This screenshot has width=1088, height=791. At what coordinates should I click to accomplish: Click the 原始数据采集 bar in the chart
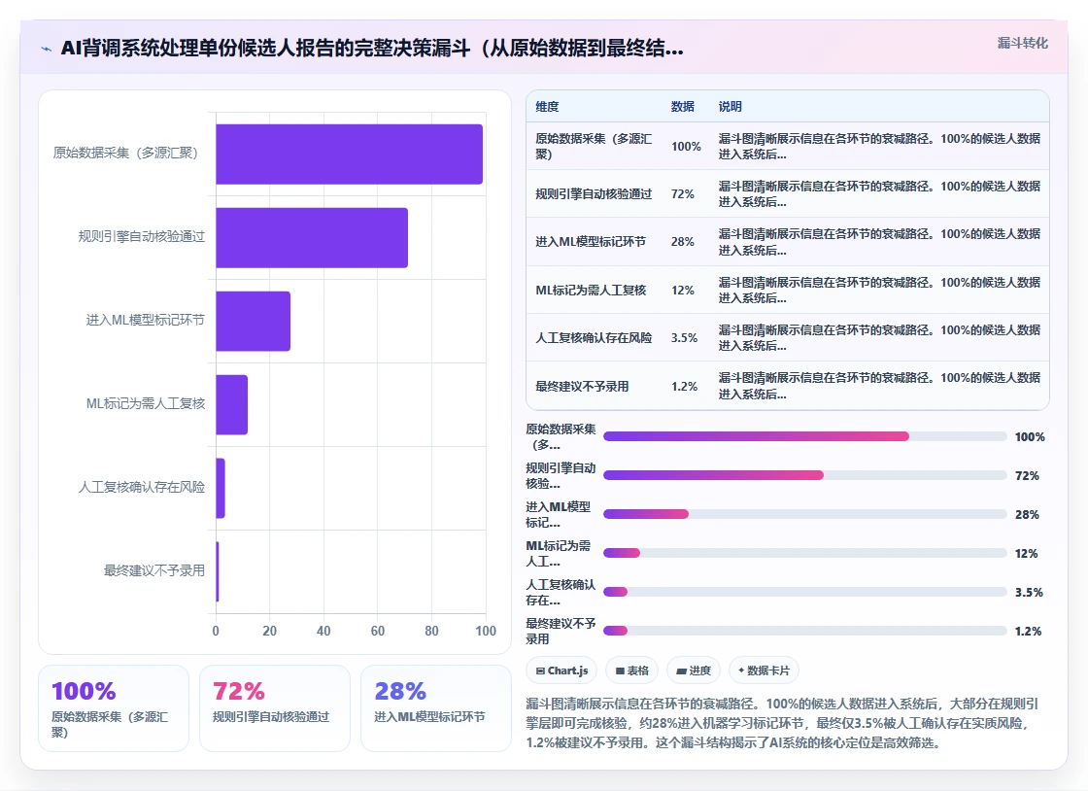(x=349, y=155)
